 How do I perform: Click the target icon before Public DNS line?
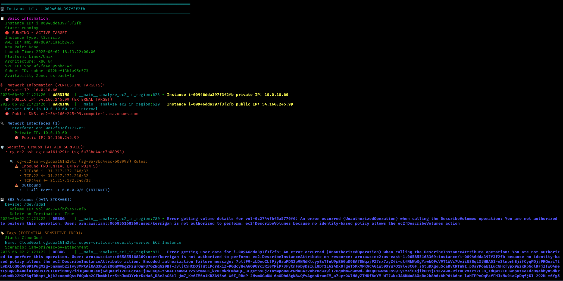click(x=7, y=114)
